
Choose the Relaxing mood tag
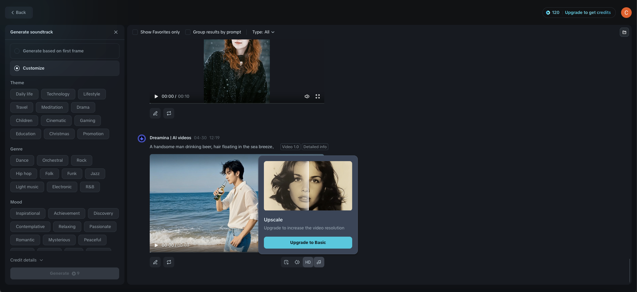(x=67, y=227)
